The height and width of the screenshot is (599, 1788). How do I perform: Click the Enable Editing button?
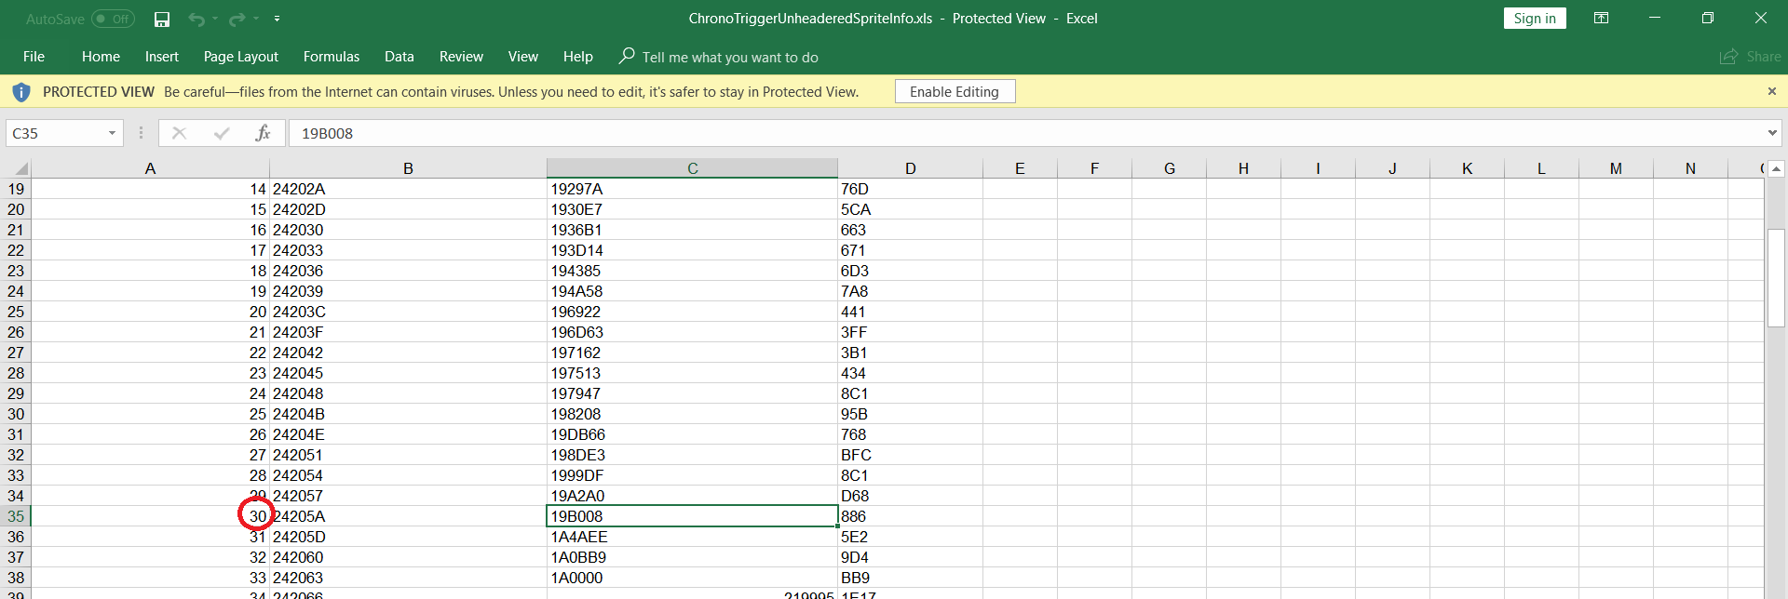954,91
